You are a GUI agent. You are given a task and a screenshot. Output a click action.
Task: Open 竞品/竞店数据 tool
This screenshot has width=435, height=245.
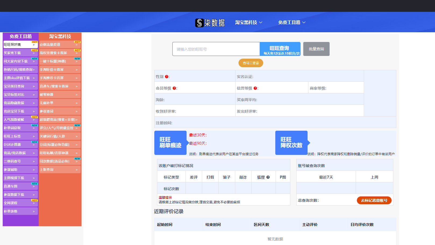[x=21, y=153]
